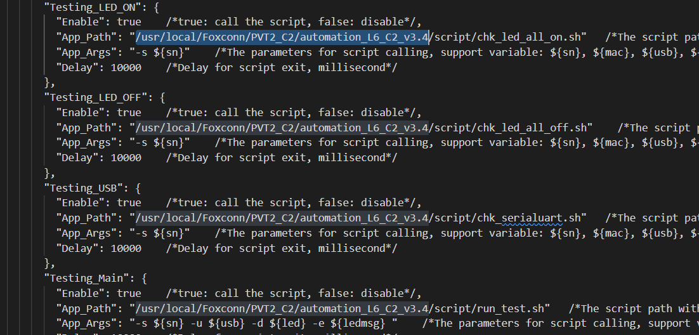This screenshot has height=335, width=699.
Task: Click the Enable true value under Testing_Main
Action: pyautogui.click(x=129, y=294)
